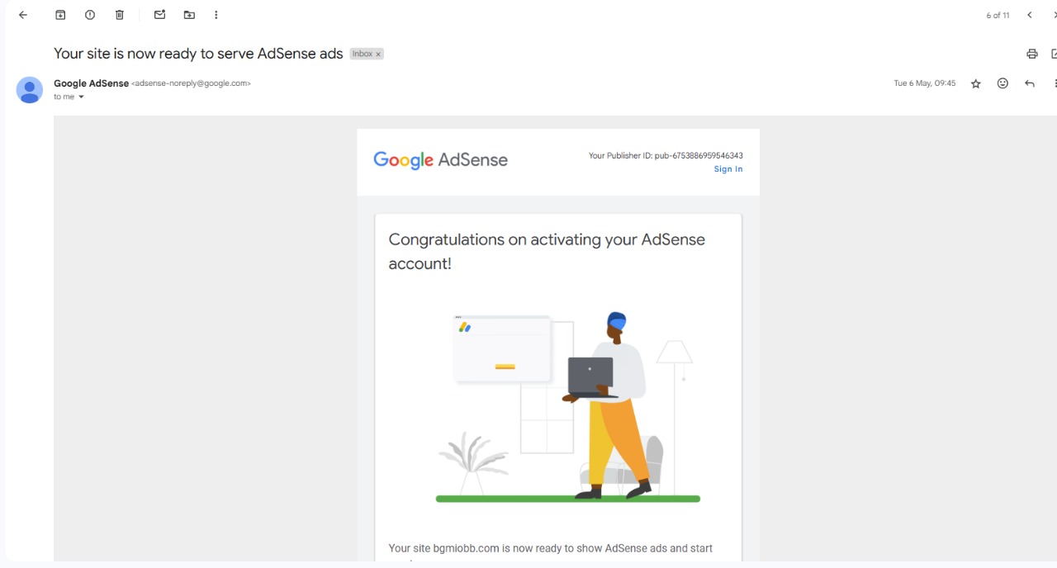Click the Google AdSense logo
The image size is (1057, 568).
click(440, 160)
